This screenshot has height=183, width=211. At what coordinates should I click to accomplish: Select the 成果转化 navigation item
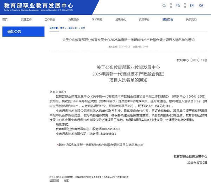point(121,20)
